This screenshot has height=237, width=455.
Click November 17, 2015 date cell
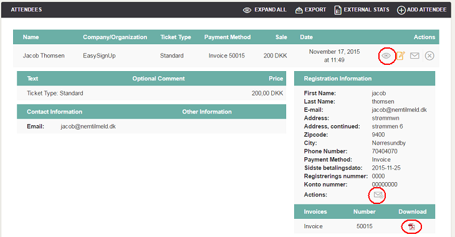[334, 56]
